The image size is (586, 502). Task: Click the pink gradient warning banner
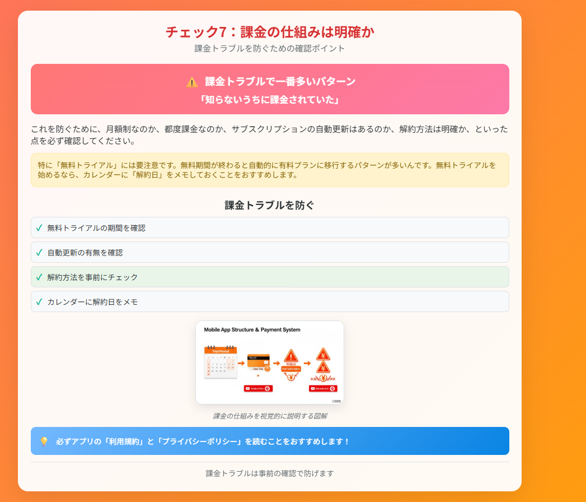pos(269,89)
